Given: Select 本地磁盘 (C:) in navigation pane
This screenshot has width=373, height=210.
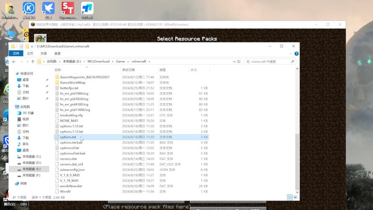Looking at the screenshot, I should coord(31,156).
